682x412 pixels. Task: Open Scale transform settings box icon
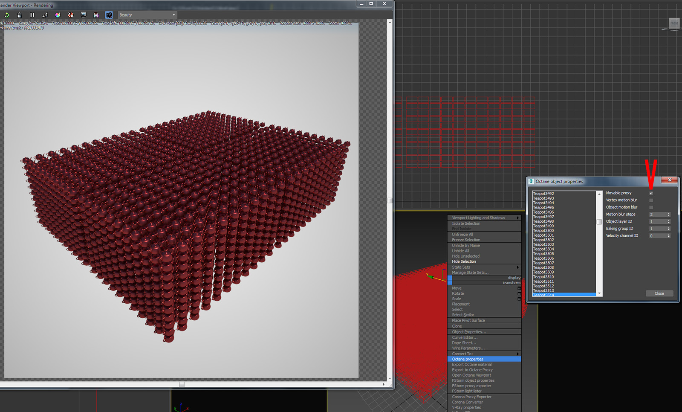tap(519, 299)
